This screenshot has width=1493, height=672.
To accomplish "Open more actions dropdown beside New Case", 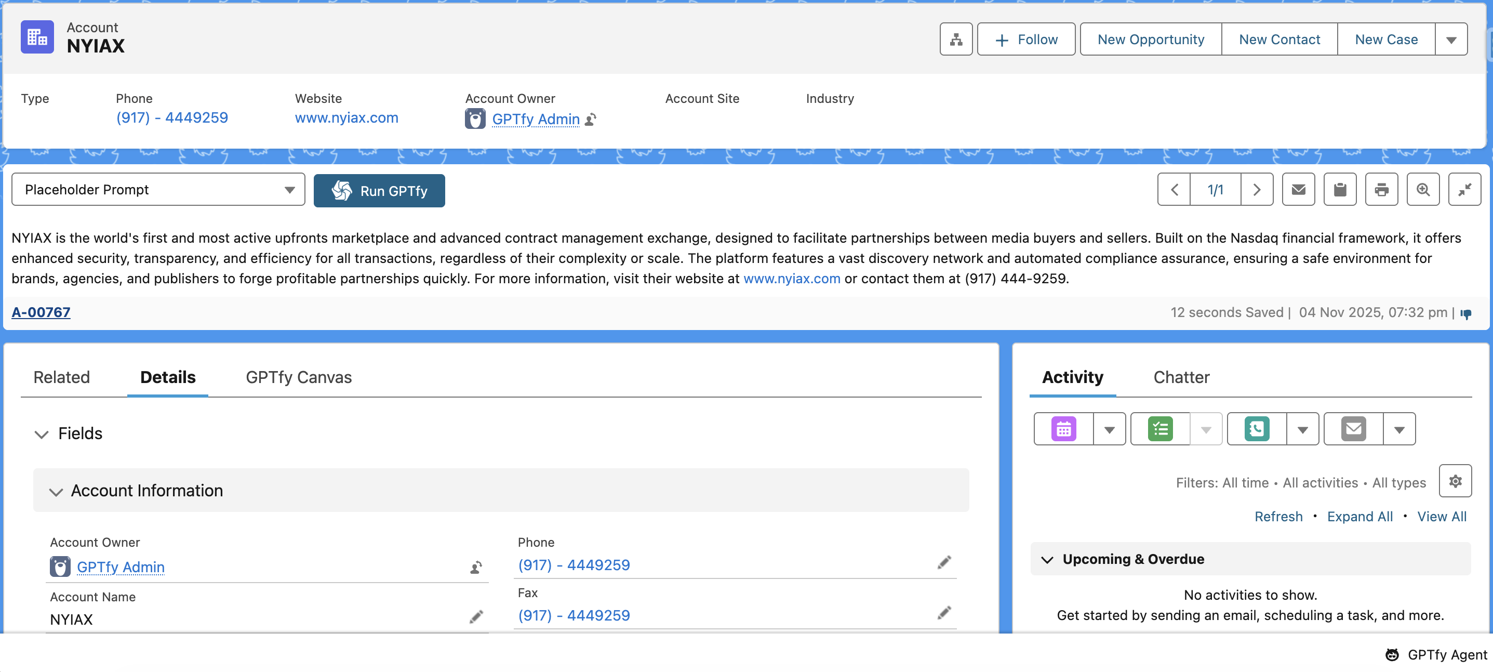I will (x=1451, y=39).
